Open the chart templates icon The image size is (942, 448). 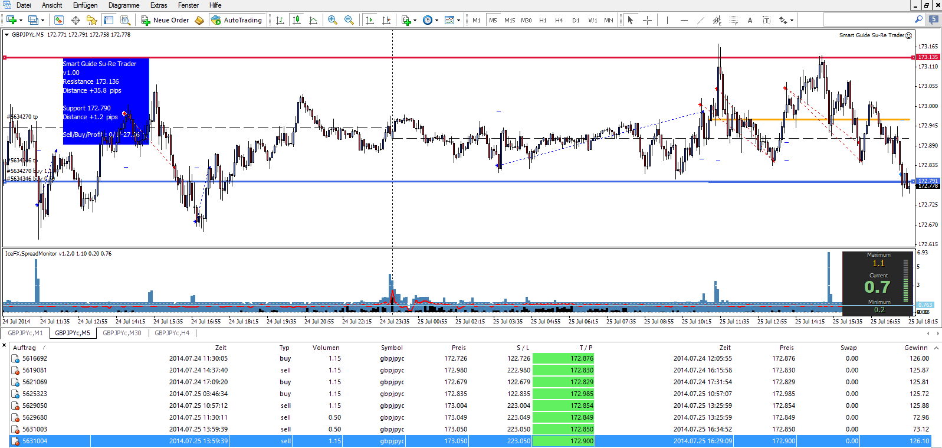pyautogui.click(x=449, y=20)
